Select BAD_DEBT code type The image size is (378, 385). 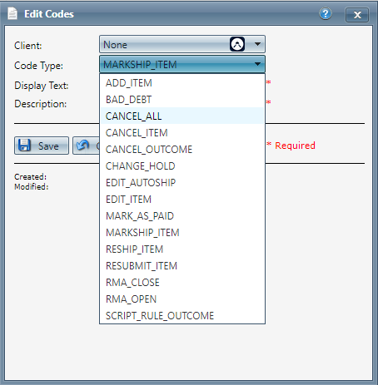[182, 100]
